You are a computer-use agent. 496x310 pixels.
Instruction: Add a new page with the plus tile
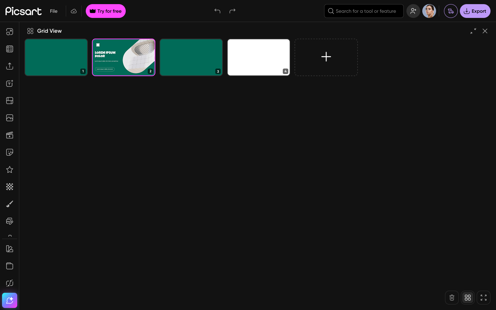click(x=326, y=57)
